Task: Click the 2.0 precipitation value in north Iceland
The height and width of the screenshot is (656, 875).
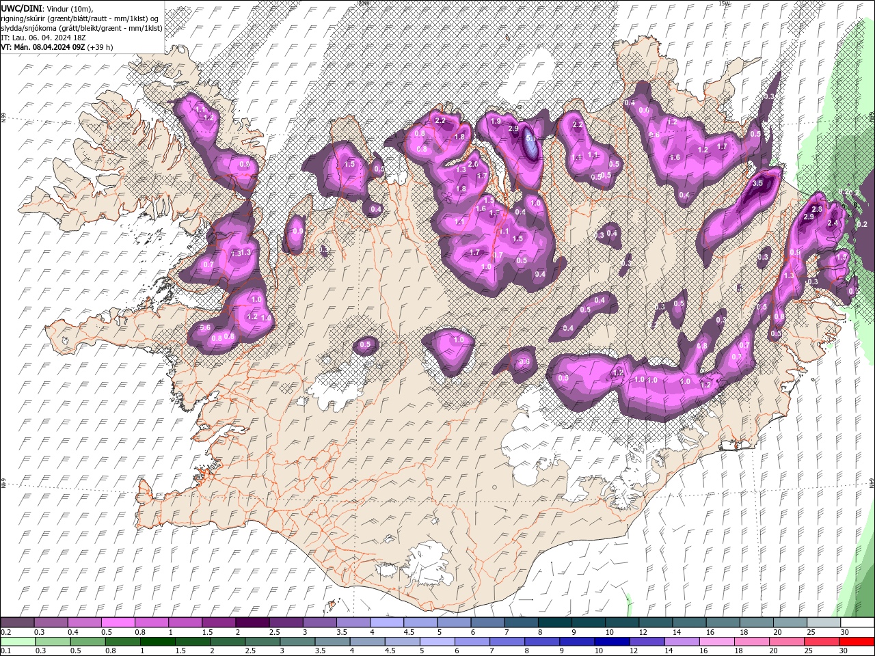Action: [472, 165]
